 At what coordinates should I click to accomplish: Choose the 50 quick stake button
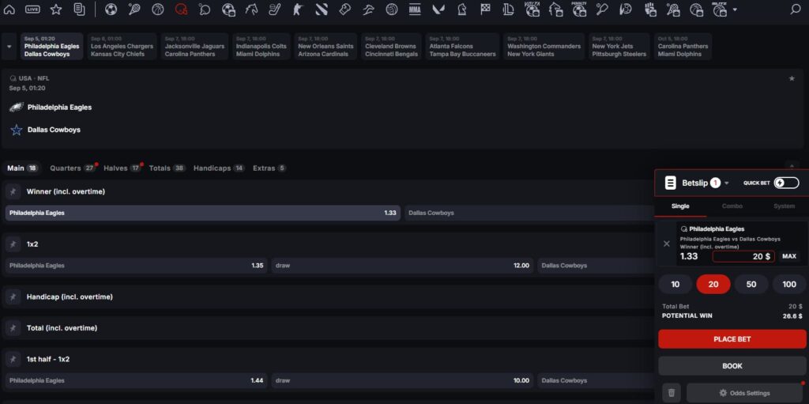coord(751,284)
